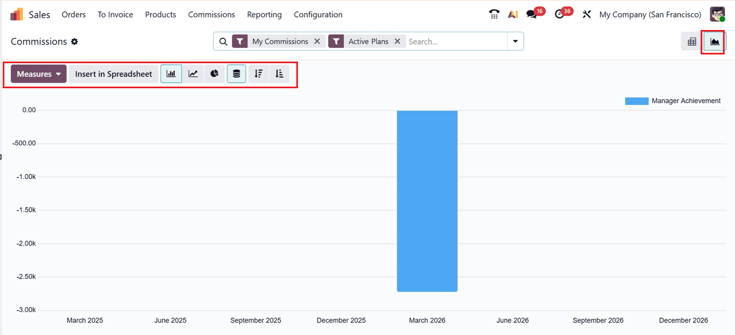This screenshot has width=735, height=335.
Task: Open the Measures dropdown
Action: pos(38,74)
